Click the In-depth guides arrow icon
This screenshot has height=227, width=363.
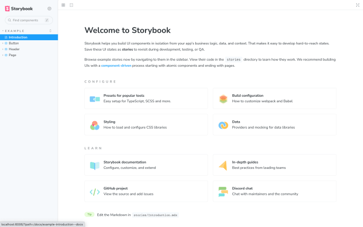(x=223, y=166)
